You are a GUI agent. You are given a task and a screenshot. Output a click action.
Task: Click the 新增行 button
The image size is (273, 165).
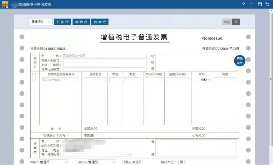[100, 22]
